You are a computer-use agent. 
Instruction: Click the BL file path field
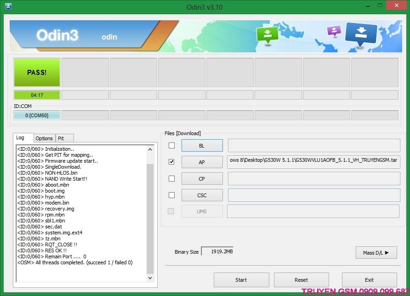(x=314, y=145)
